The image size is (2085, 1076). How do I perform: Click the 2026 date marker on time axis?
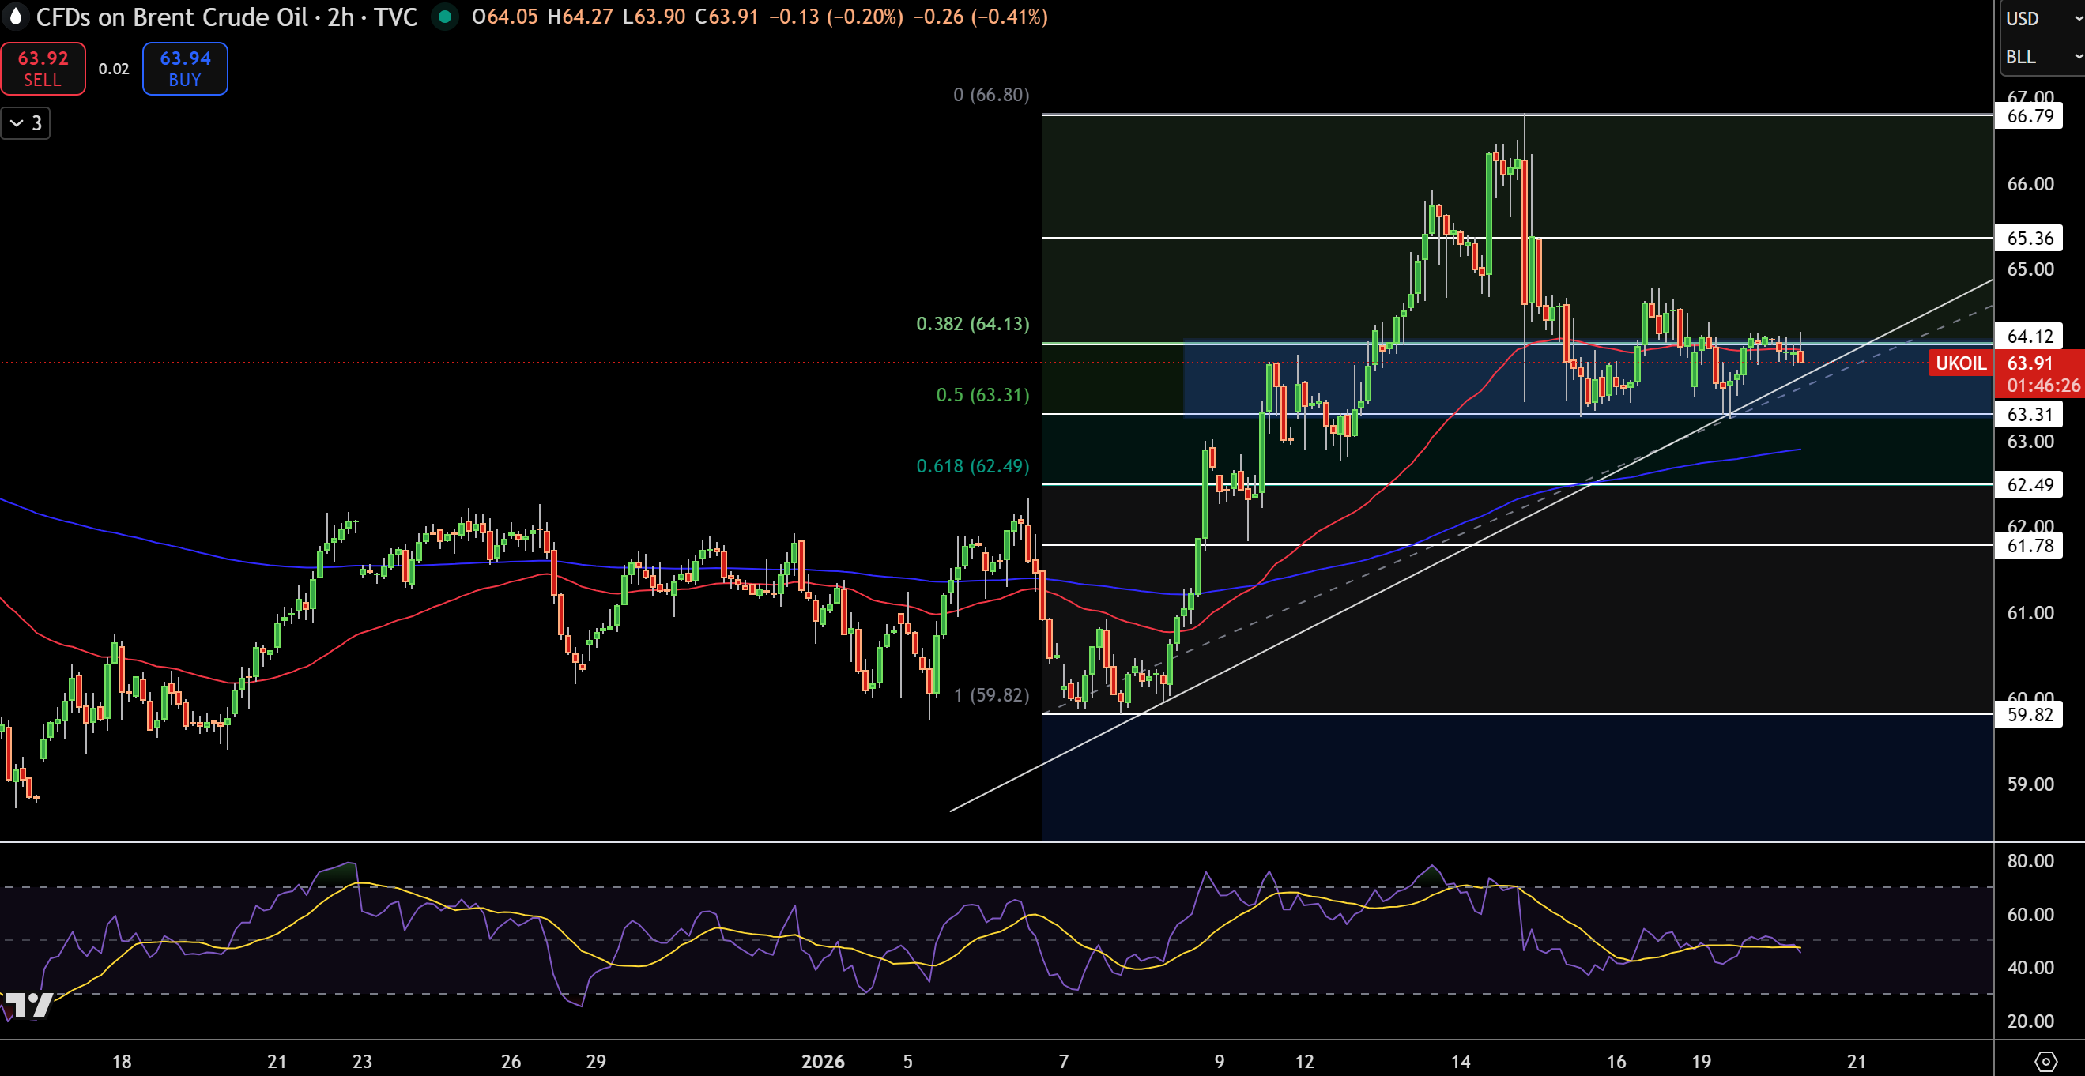[822, 1062]
